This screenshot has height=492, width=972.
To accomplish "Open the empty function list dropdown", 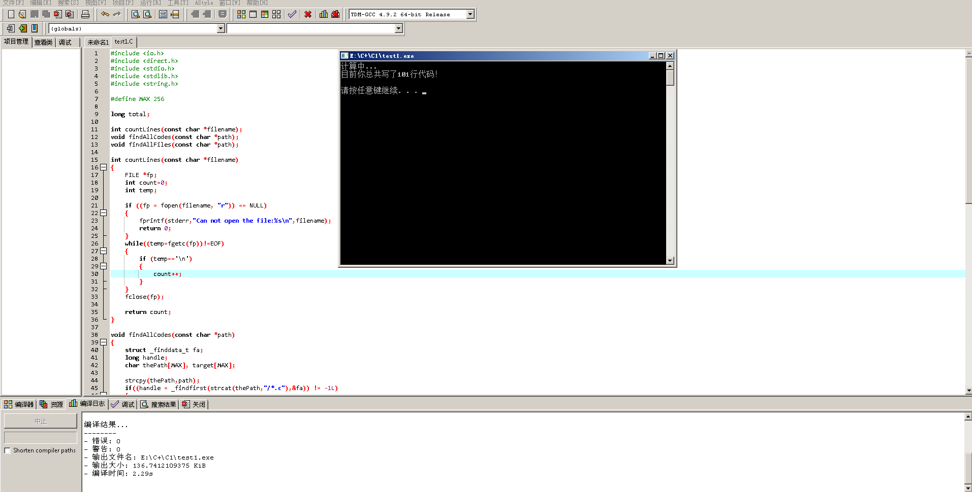I will (398, 29).
